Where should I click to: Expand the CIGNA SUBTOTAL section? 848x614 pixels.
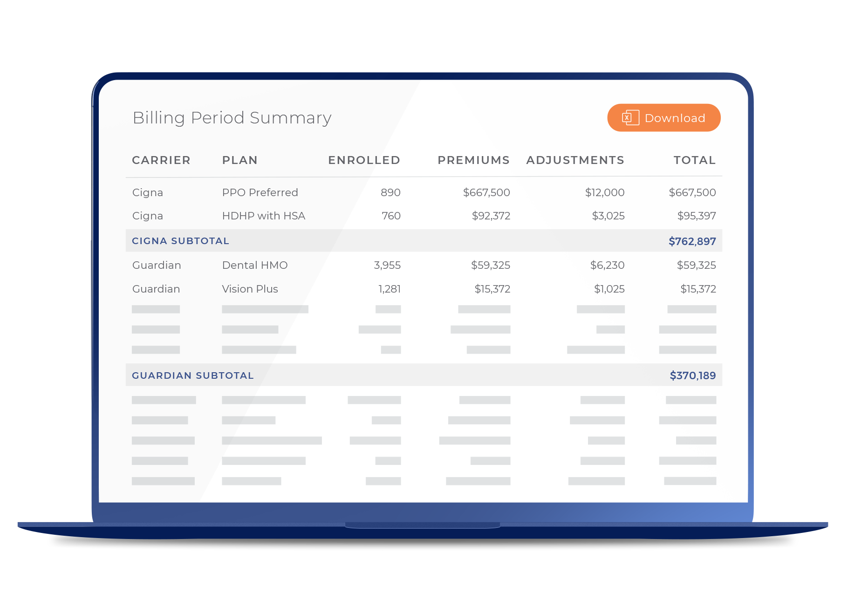180,241
